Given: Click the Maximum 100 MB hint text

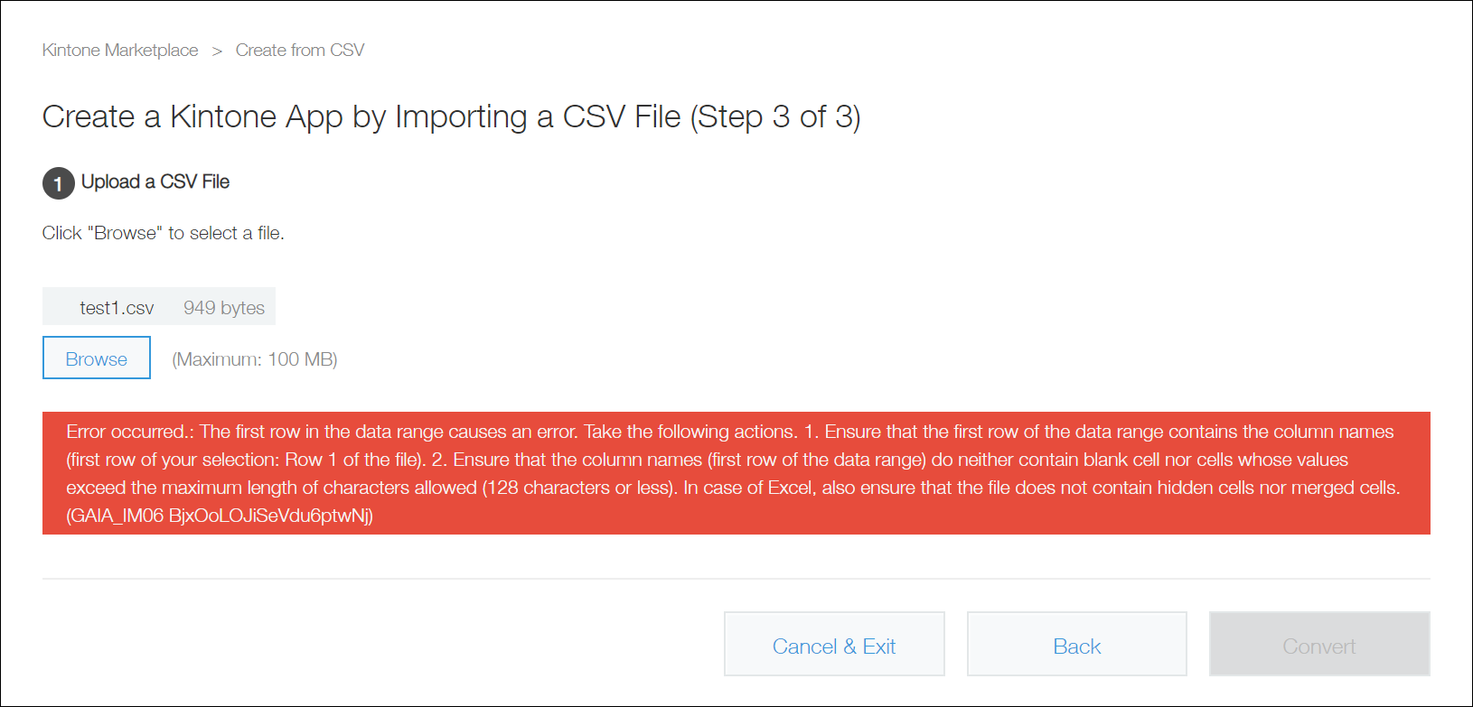Looking at the screenshot, I should 254,358.
